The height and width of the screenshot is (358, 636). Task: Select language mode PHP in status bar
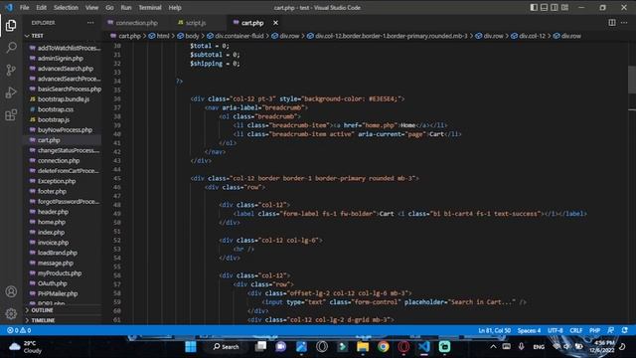click(x=594, y=330)
